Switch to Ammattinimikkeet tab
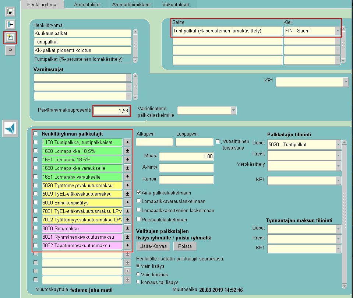 [x=131, y=4]
